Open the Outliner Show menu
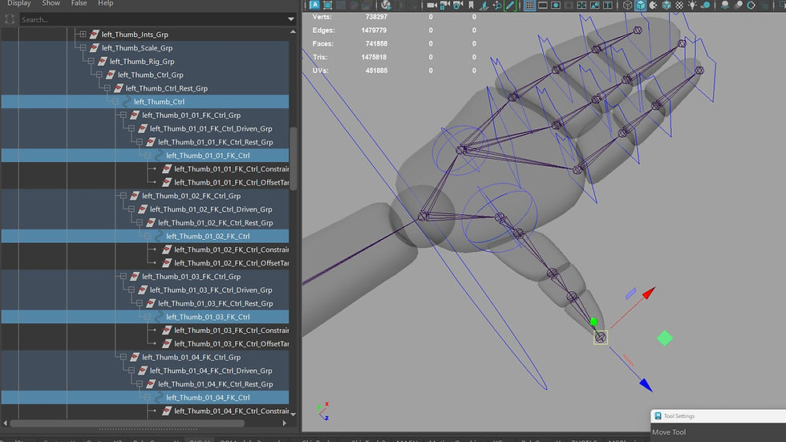 point(51,3)
